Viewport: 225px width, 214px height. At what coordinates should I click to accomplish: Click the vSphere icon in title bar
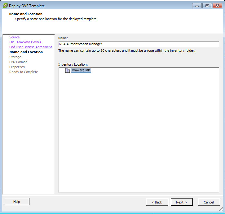(5, 6)
